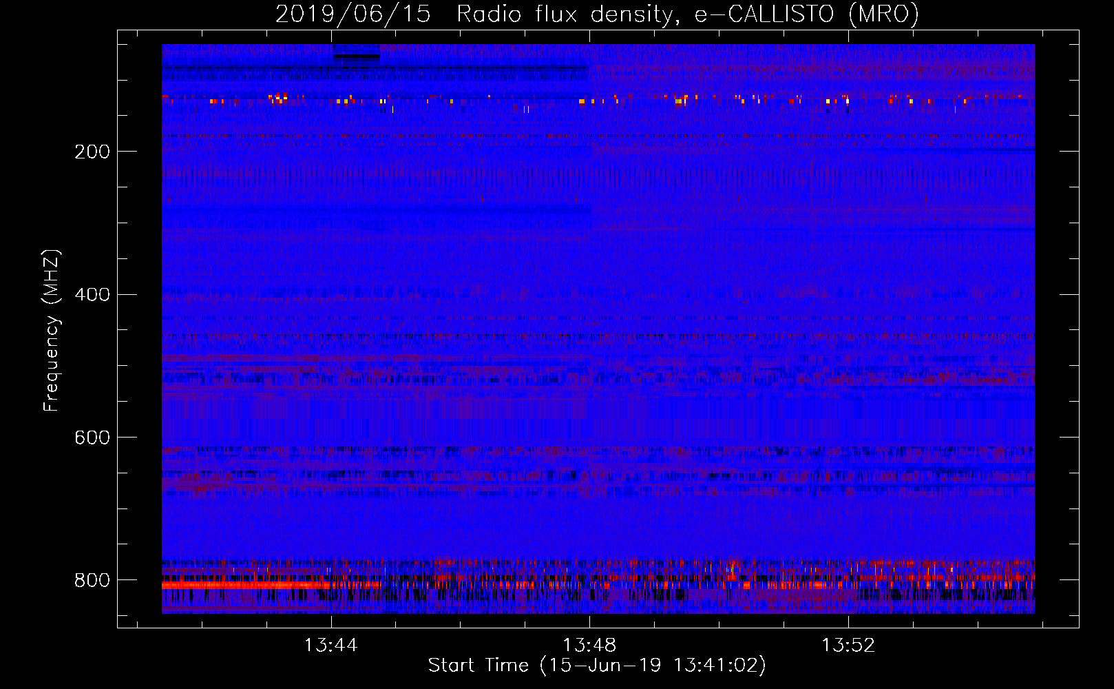Click the '13:48' time tick label
Image resolution: width=1114 pixels, height=689 pixels.
pos(589,645)
